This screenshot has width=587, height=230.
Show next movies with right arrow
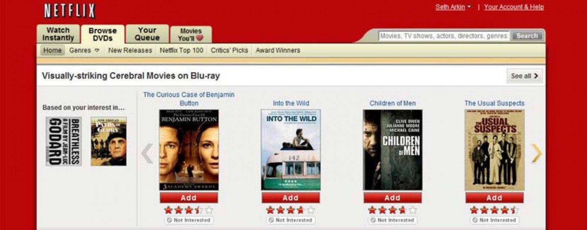(x=536, y=153)
